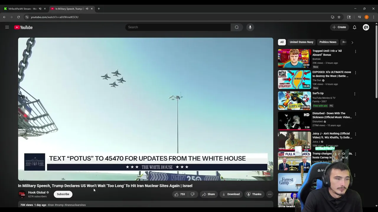
Task: Open browser three-dot menu
Action: (374, 17)
